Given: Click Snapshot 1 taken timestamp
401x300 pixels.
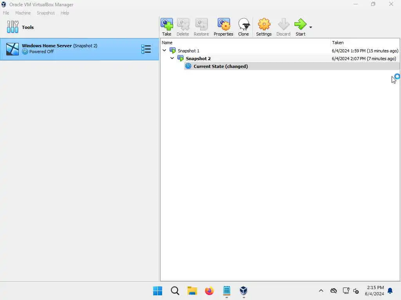Looking at the screenshot, I should [365, 51].
